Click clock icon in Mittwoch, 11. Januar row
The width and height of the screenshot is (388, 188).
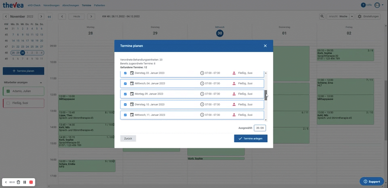click(x=202, y=115)
